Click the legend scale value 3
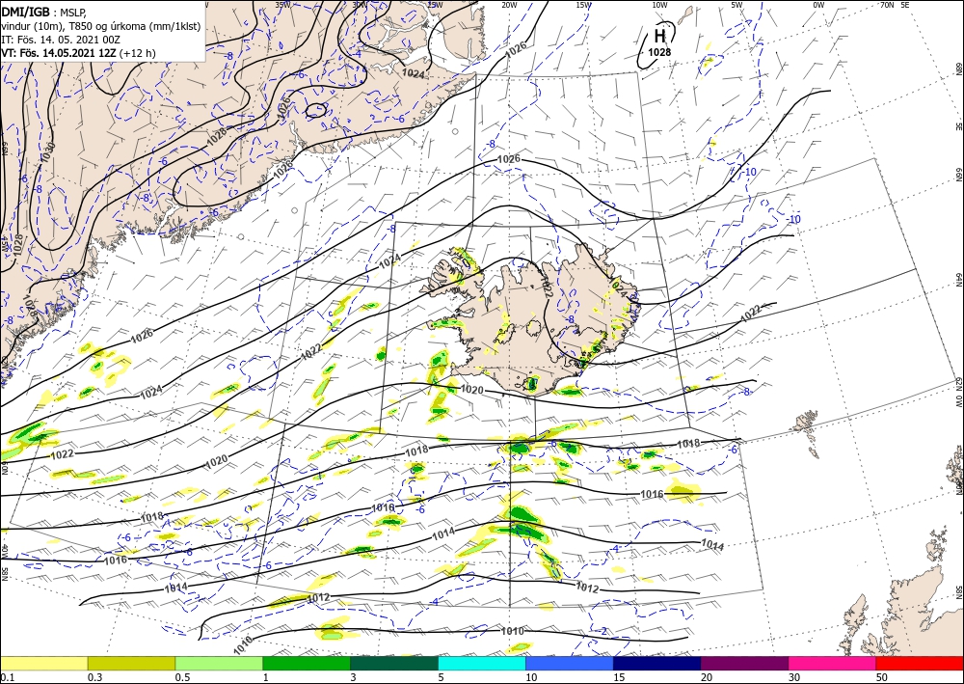 (354, 677)
